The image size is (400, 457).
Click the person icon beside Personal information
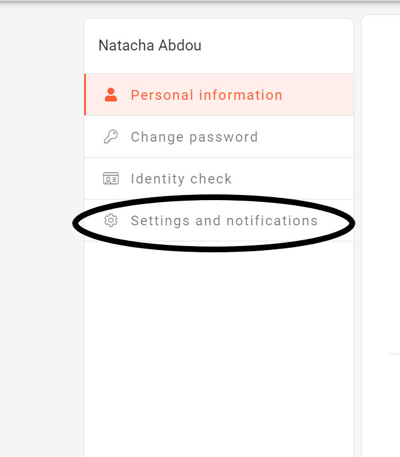click(x=111, y=95)
